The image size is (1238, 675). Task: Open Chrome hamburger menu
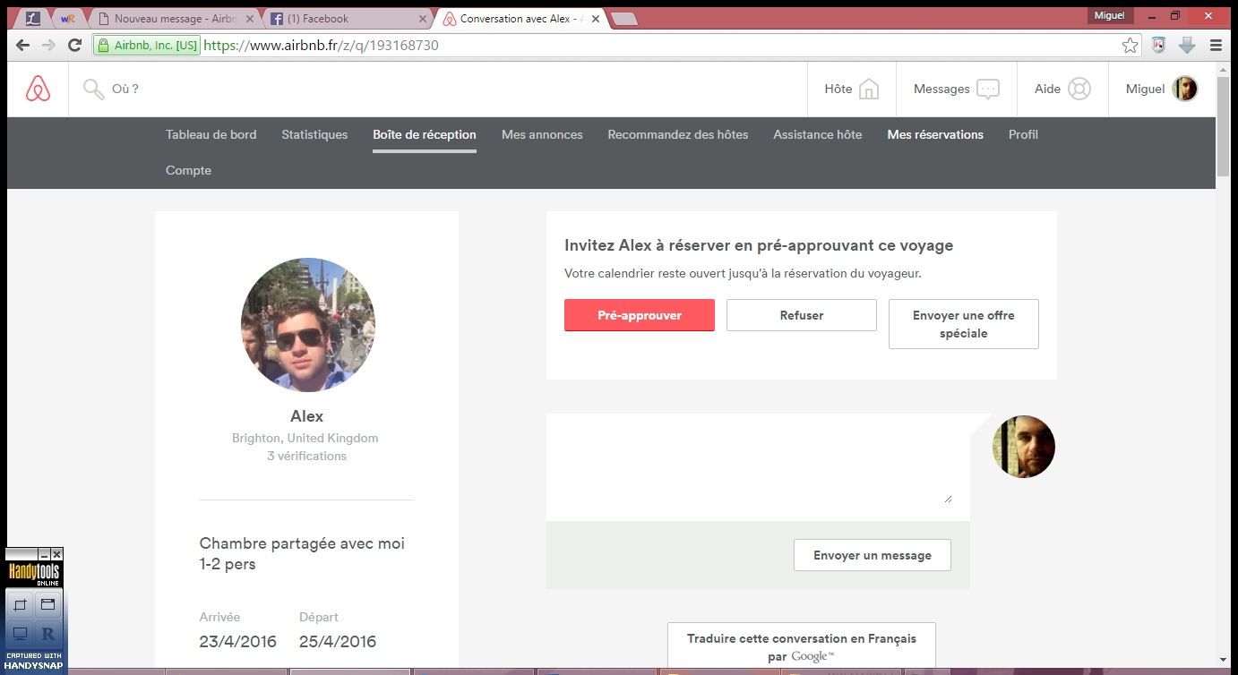(x=1216, y=45)
